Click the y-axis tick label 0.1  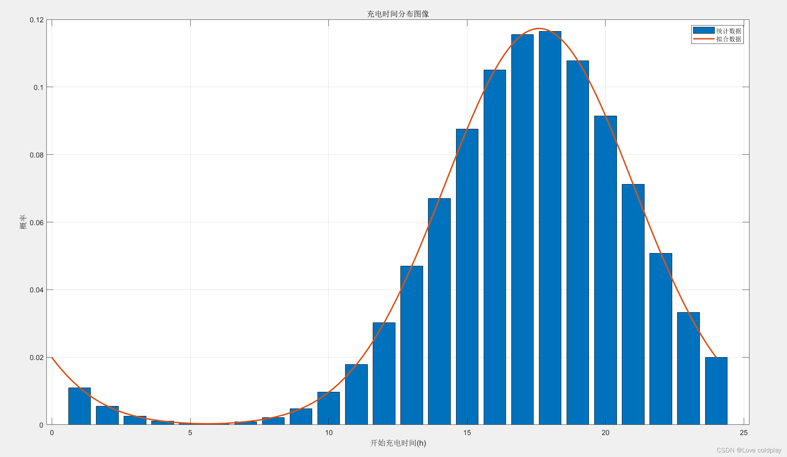[39, 87]
